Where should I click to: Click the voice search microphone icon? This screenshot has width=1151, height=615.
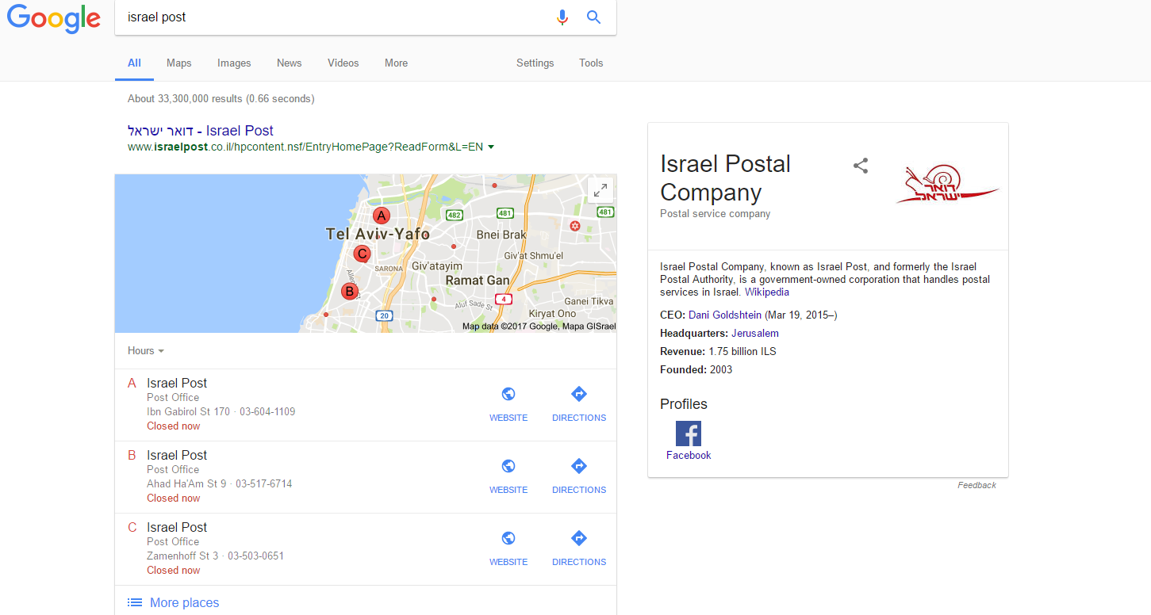(x=562, y=17)
